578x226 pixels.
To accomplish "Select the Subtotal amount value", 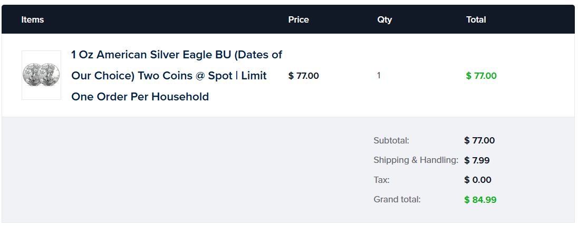I will 479,140.
